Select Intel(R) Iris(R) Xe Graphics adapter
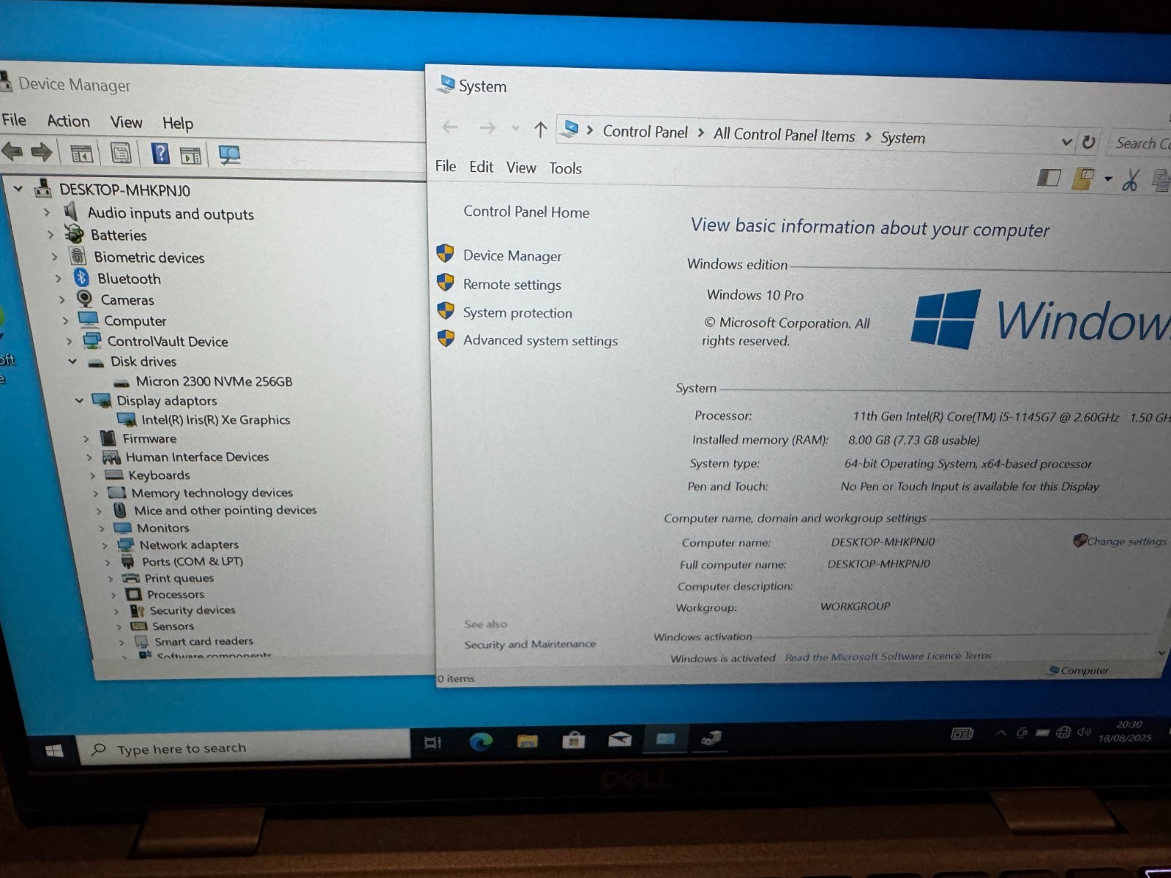Screen dimensions: 1171x878 pyautogui.click(x=215, y=419)
